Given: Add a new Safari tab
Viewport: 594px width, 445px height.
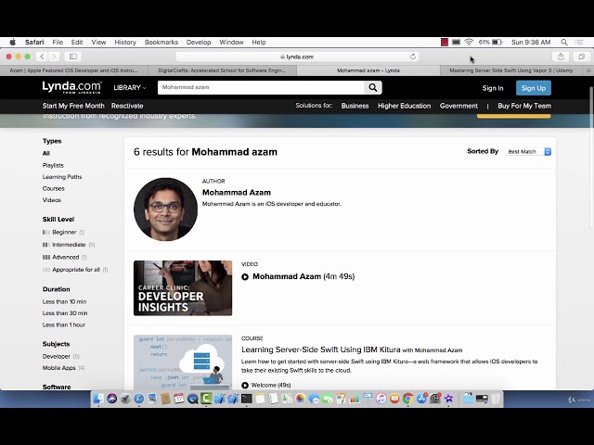Looking at the screenshot, I should point(588,70).
